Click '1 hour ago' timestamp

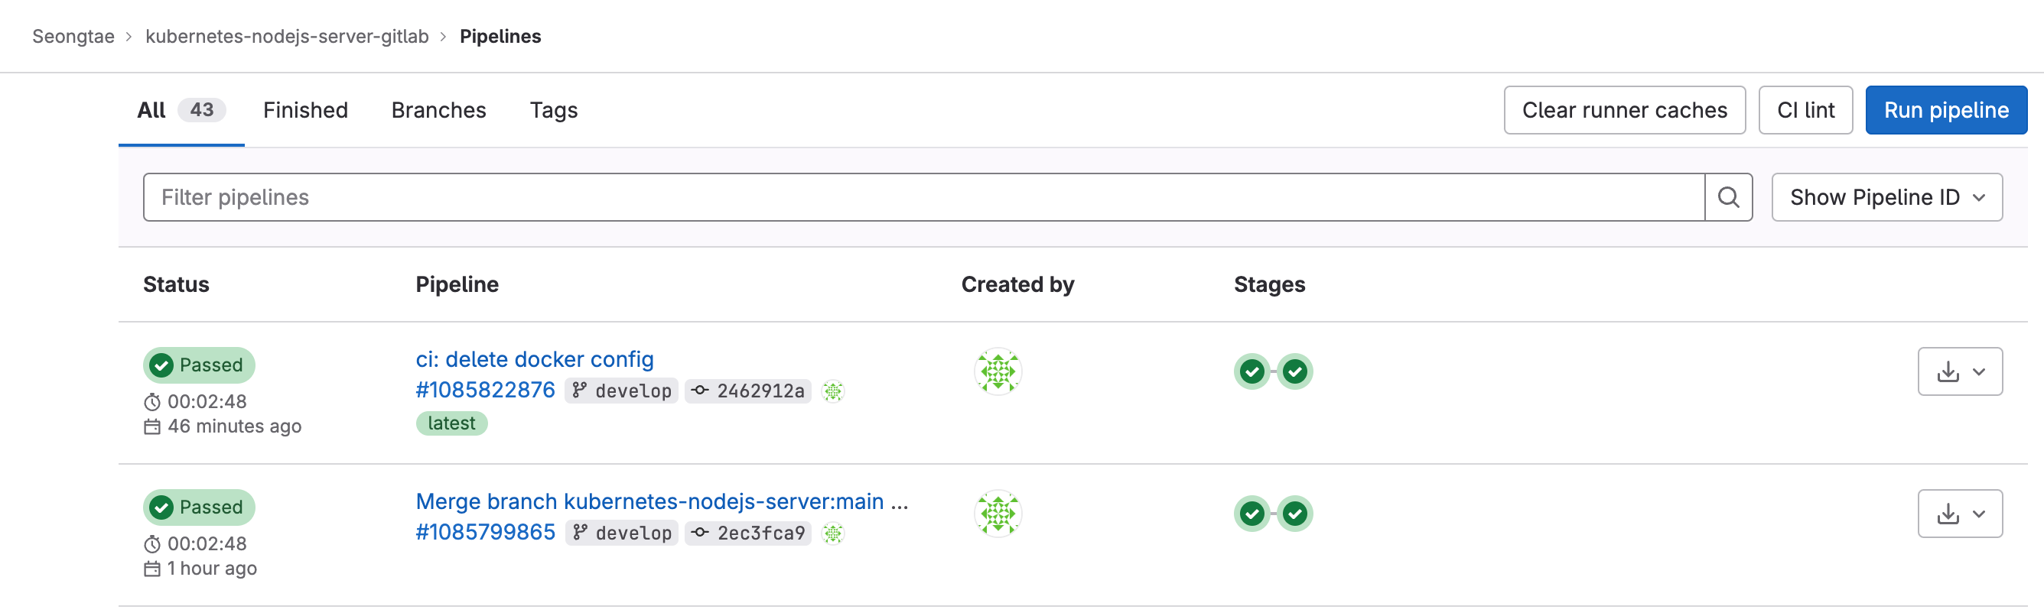212,569
